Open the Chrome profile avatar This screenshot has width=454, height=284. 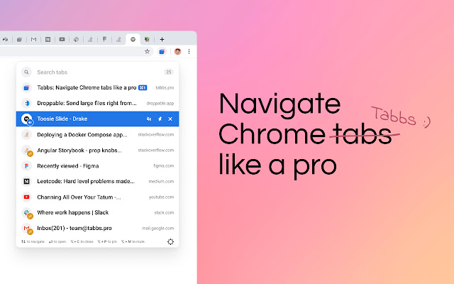click(x=177, y=52)
